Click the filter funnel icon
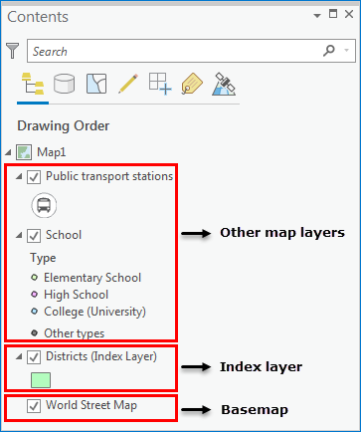Image resolution: width=361 pixels, height=432 pixels. pos(13,51)
